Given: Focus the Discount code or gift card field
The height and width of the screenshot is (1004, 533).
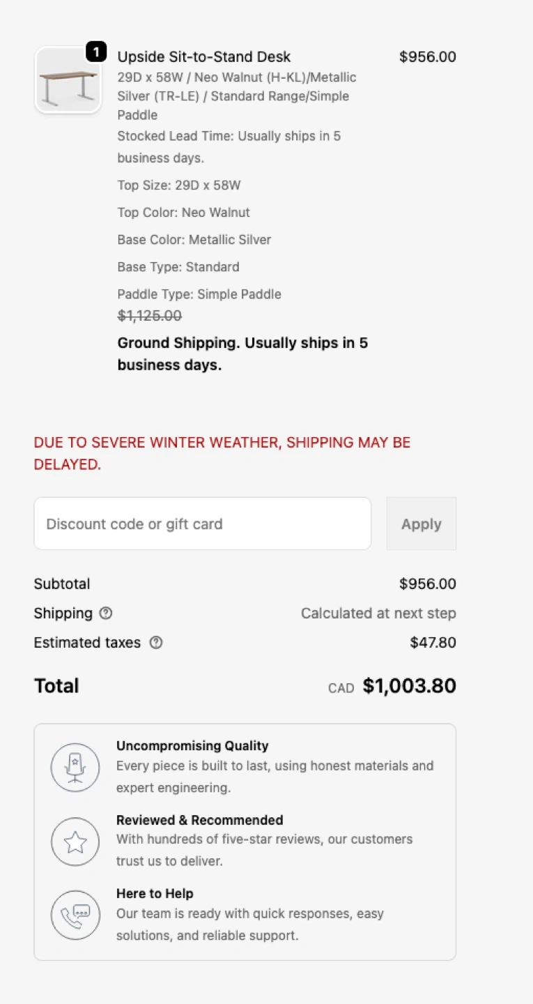Looking at the screenshot, I should (x=202, y=524).
